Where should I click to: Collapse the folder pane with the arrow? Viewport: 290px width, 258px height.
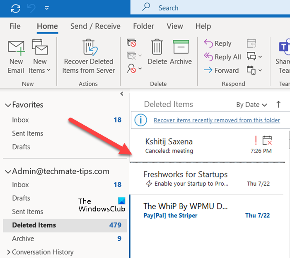pos(121,94)
